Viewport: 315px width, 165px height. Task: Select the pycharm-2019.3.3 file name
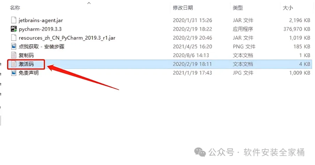40,29
